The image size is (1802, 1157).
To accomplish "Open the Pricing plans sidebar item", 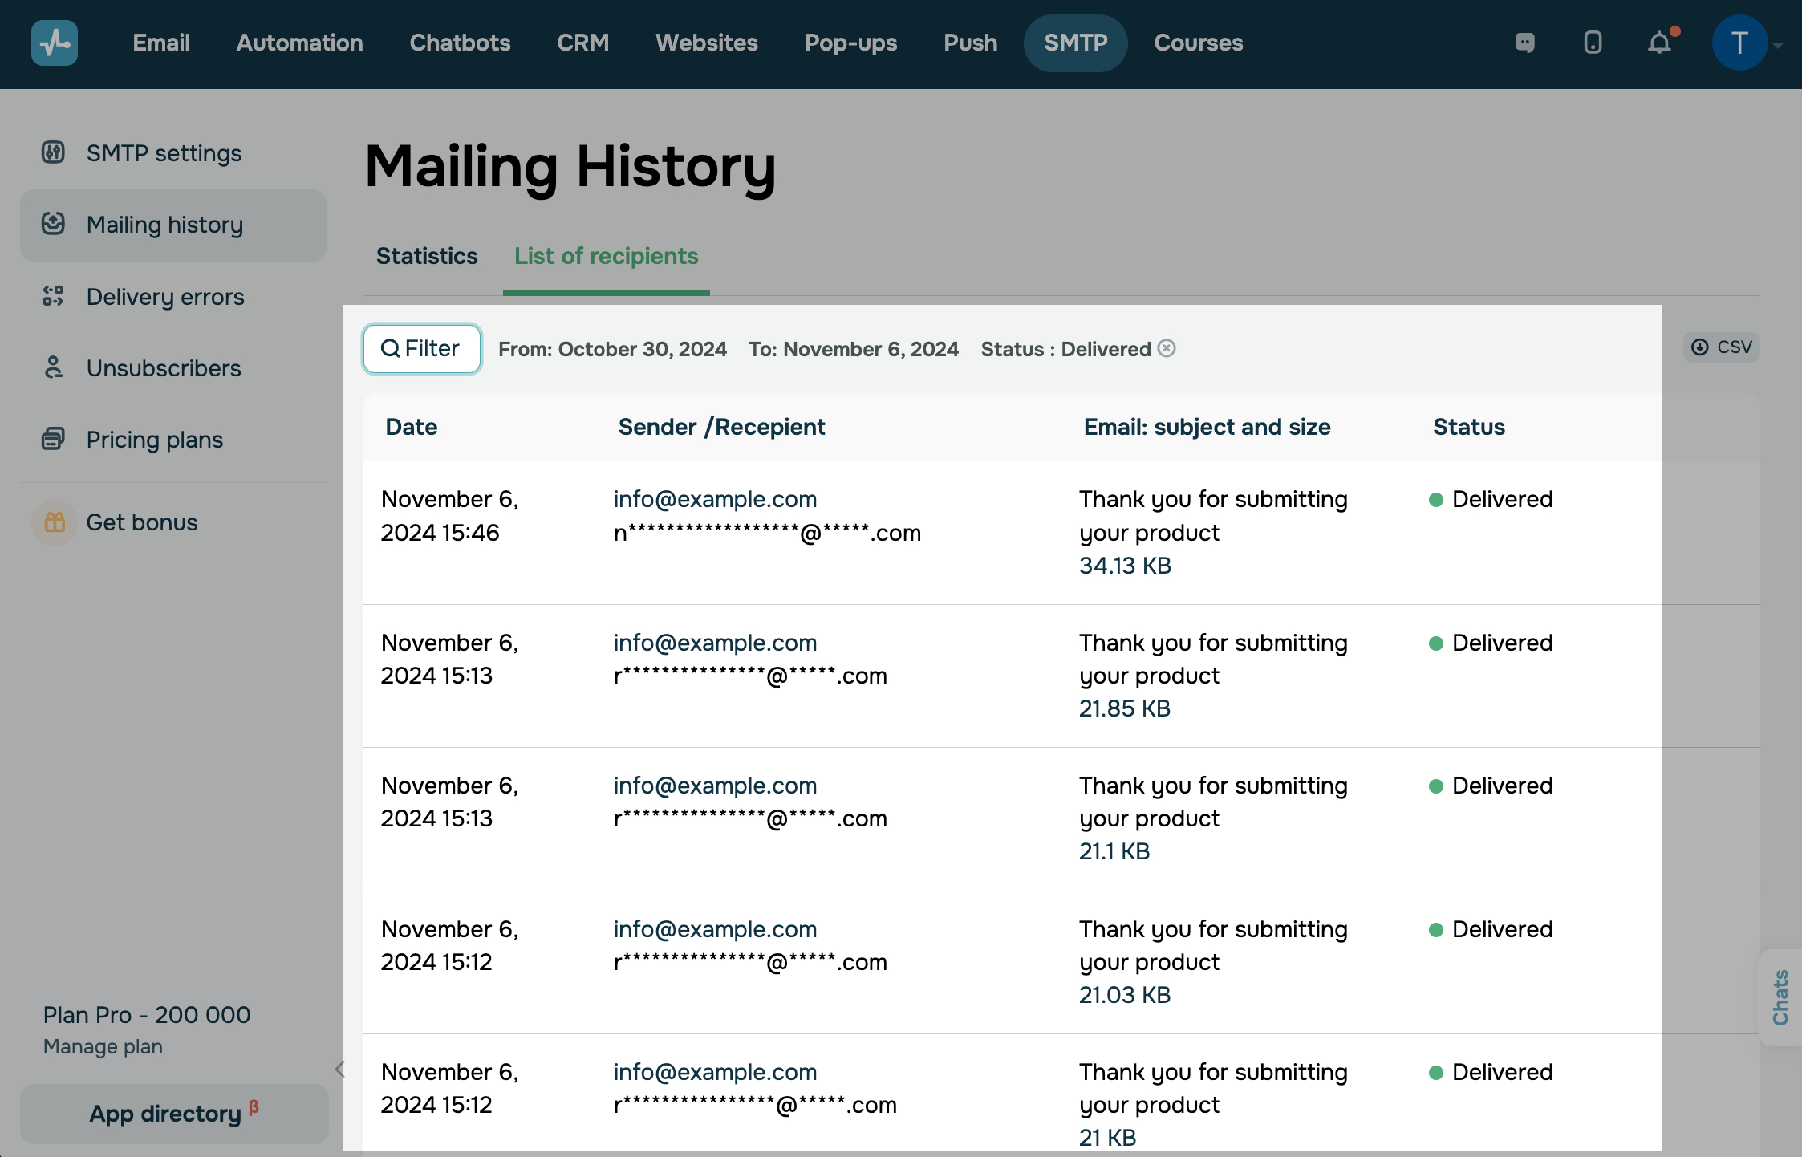I will click(154, 439).
